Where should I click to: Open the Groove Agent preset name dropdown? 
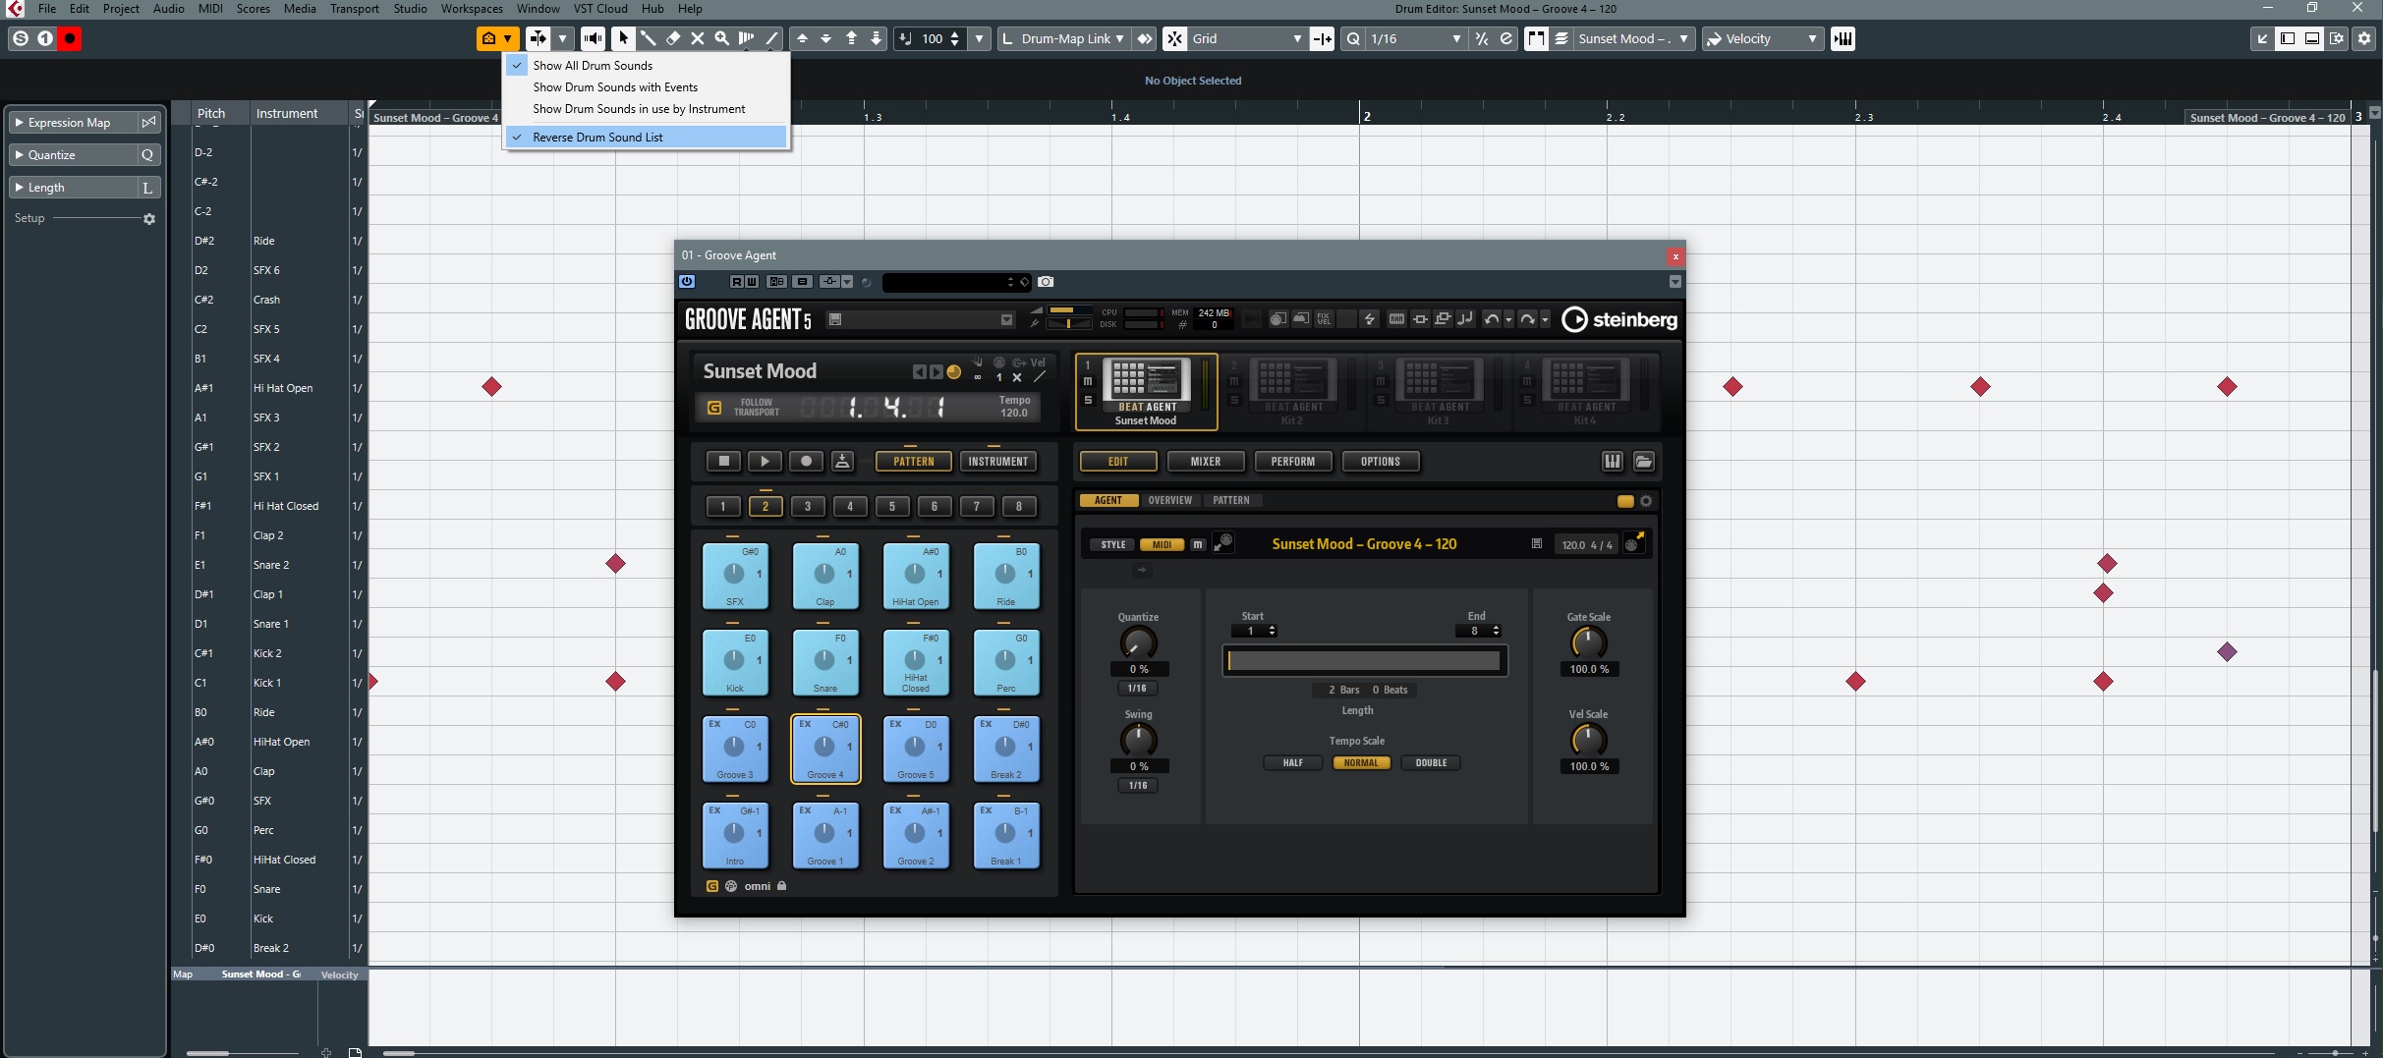[1006, 319]
